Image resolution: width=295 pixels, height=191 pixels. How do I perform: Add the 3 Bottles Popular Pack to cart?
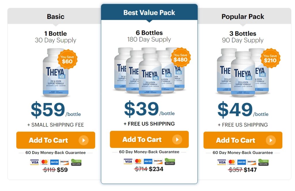coord(236,140)
